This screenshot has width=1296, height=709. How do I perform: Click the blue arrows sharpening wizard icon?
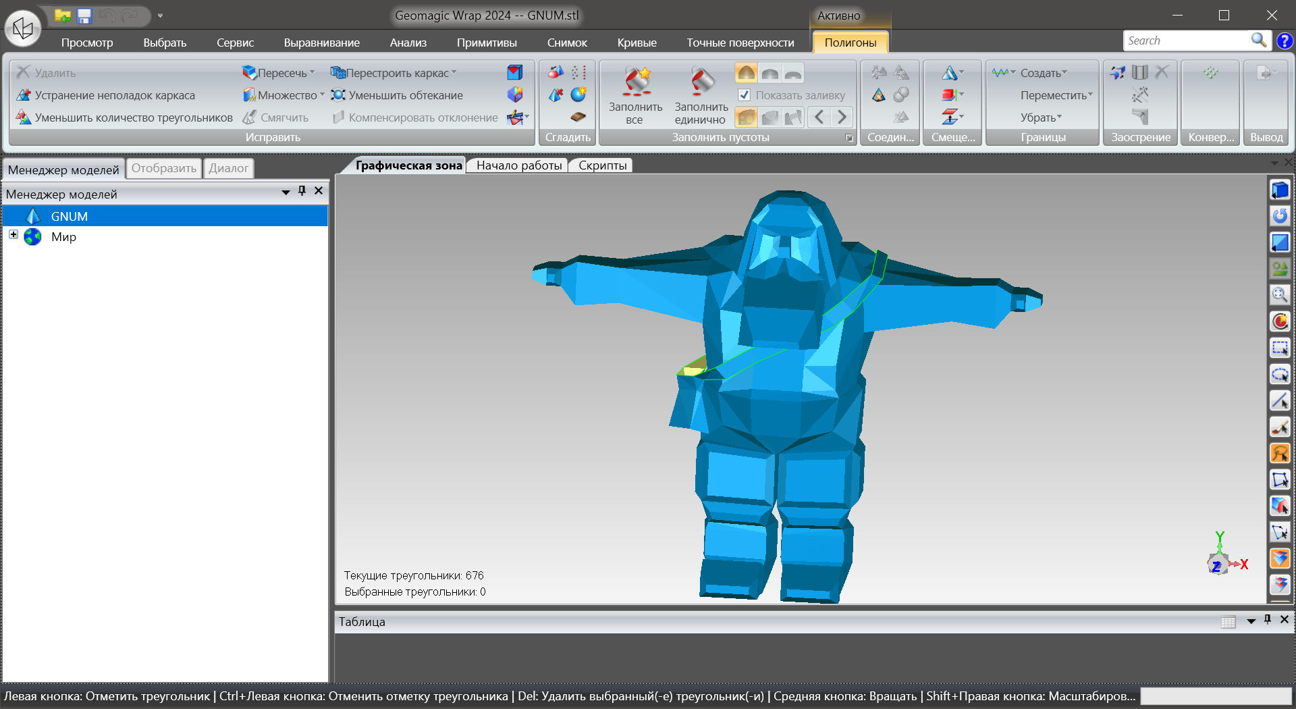coord(1118,72)
